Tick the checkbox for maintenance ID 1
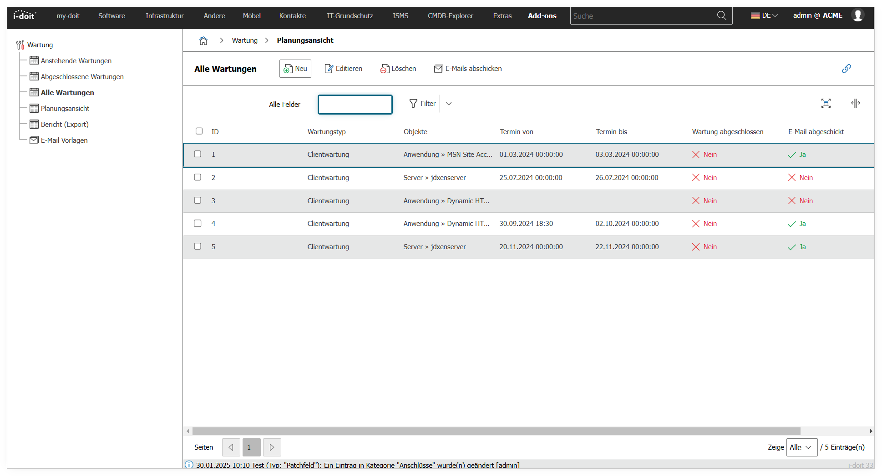This screenshot has width=882, height=476. pyautogui.click(x=198, y=154)
